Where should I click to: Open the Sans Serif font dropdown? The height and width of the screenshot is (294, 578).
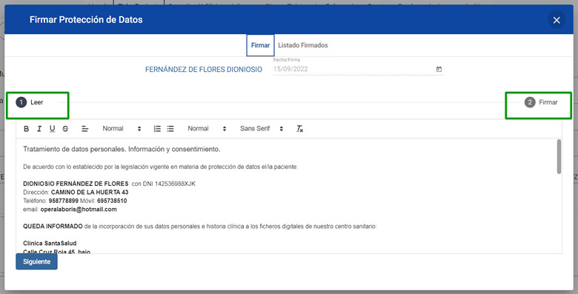tap(262, 129)
